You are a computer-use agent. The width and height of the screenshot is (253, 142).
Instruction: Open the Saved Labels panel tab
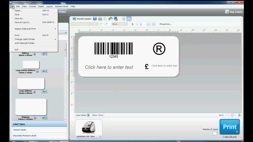(40, 130)
